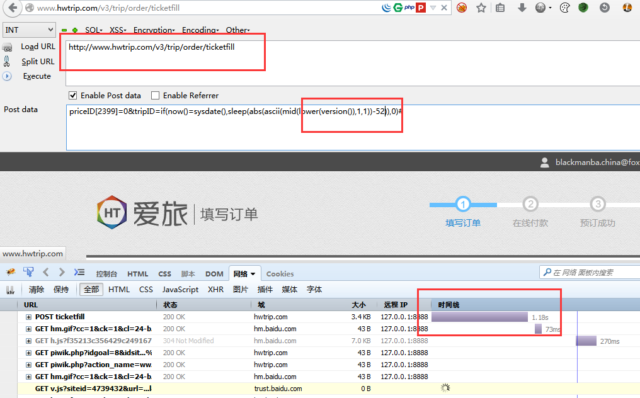
Task: Filter network requests by 字体
Action: coord(314,290)
